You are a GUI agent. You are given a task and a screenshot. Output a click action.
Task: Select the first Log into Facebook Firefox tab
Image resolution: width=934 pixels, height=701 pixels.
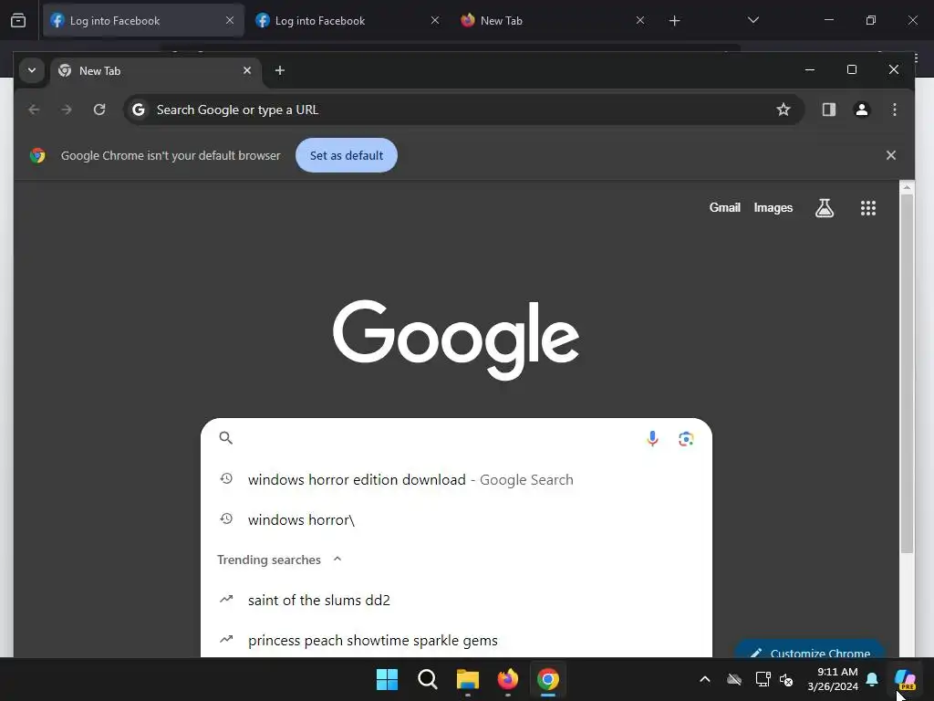point(143,21)
